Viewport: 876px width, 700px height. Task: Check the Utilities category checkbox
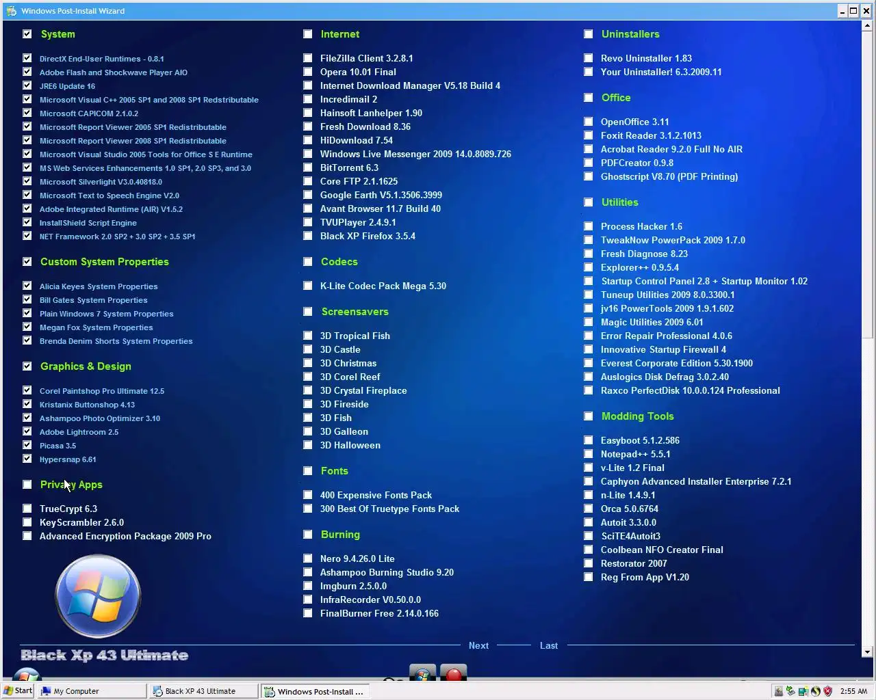point(588,202)
